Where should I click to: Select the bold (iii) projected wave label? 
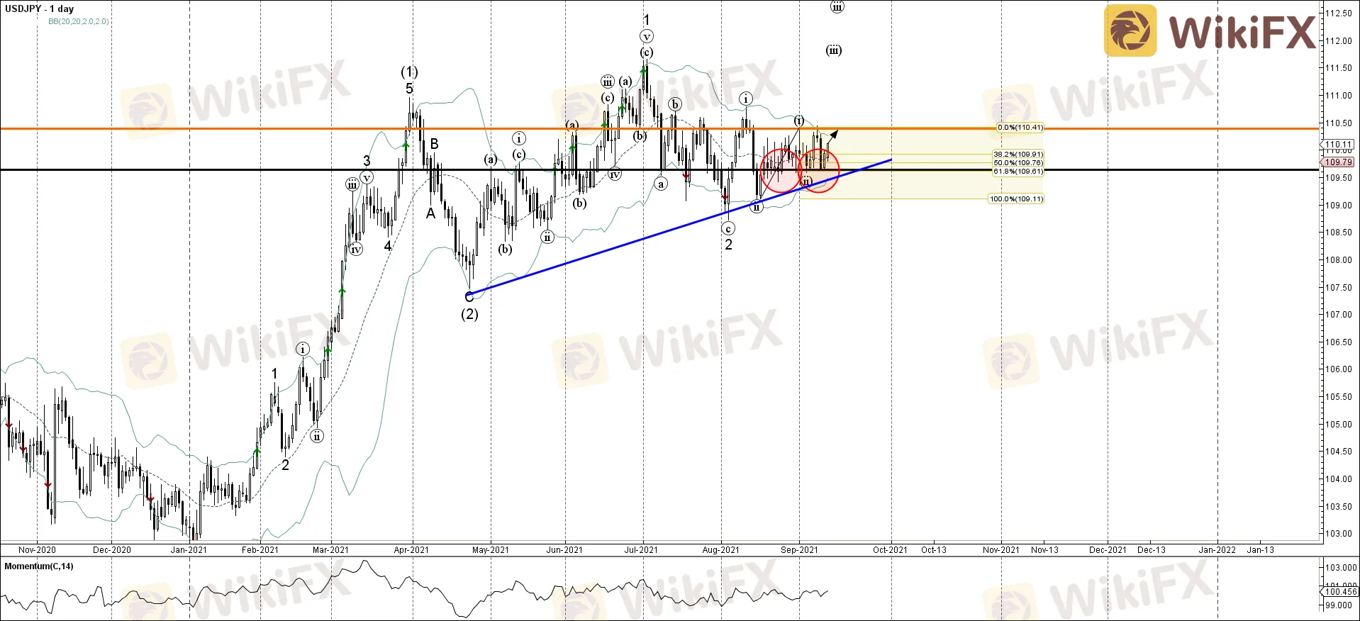tap(834, 50)
